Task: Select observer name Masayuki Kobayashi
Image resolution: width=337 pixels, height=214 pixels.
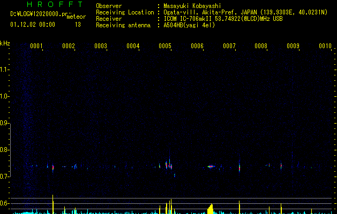Action: [192, 6]
